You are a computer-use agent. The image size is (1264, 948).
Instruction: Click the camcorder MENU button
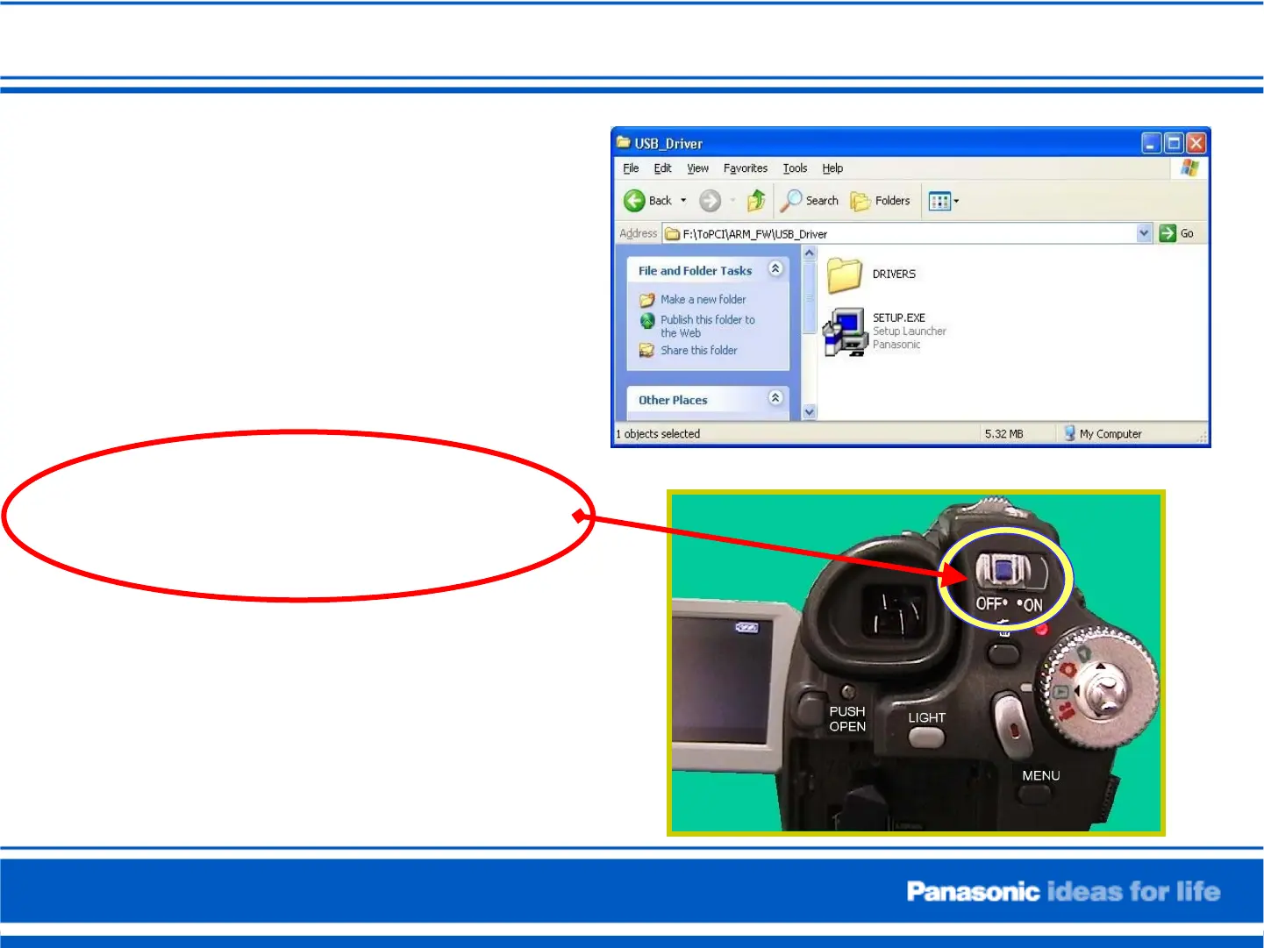coord(1036,795)
